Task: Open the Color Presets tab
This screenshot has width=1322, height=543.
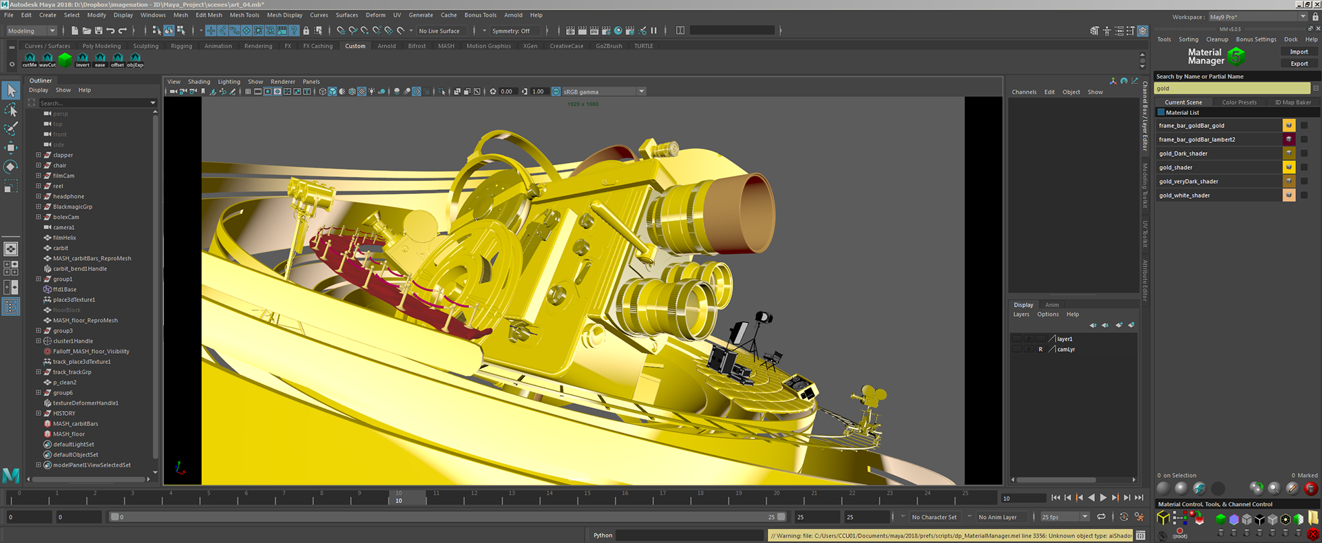Action: pyautogui.click(x=1239, y=102)
